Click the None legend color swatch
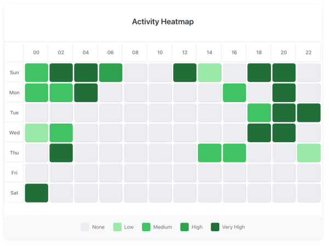Image resolution: width=329 pixels, height=246 pixels. click(x=85, y=227)
